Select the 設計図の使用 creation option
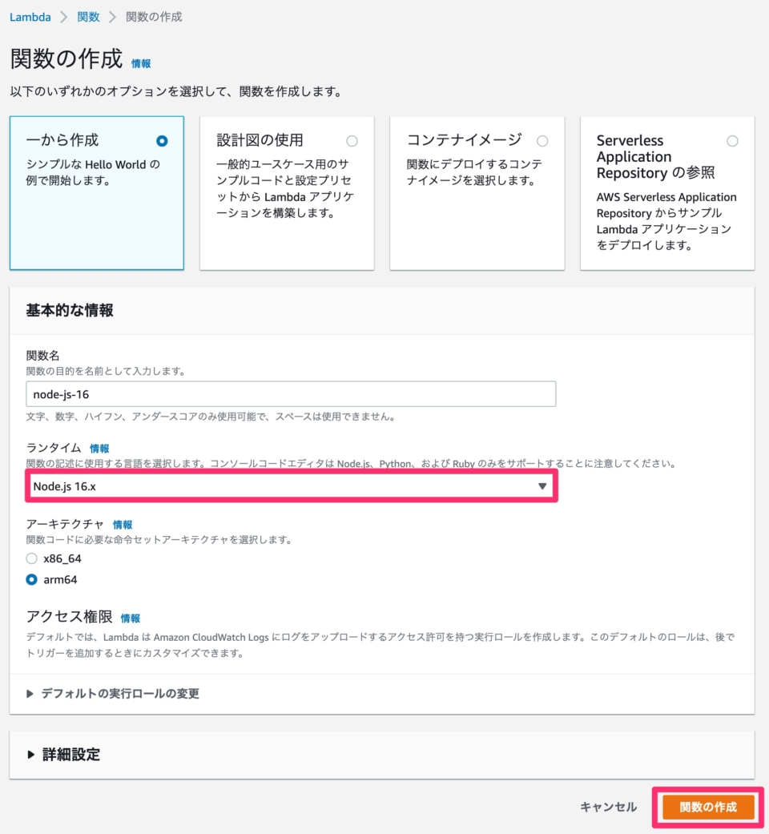The image size is (769, 834). tap(352, 140)
